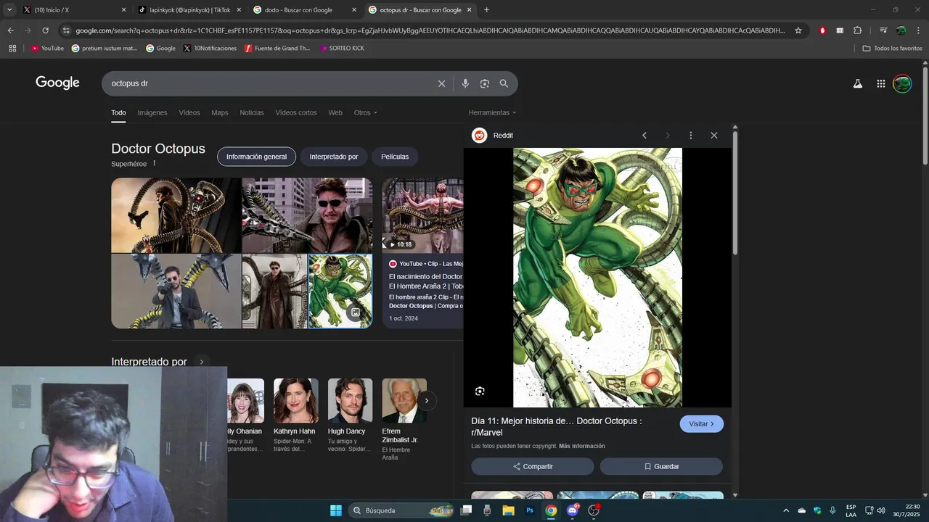Open Google Search Labs flask icon
The height and width of the screenshot is (522, 929).
[858, 83]
